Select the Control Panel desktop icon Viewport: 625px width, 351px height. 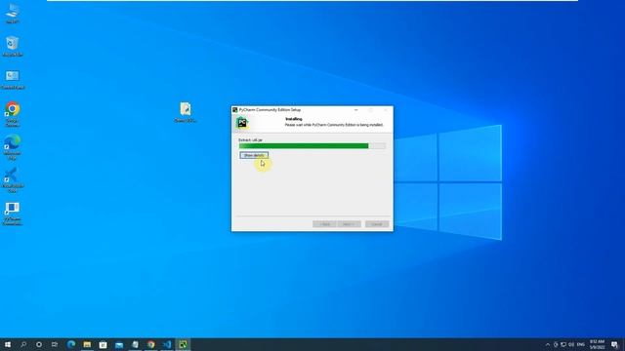tap(13, 79)
